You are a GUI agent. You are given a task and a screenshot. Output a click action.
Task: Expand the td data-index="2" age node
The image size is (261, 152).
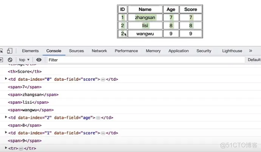click(6, 117)
